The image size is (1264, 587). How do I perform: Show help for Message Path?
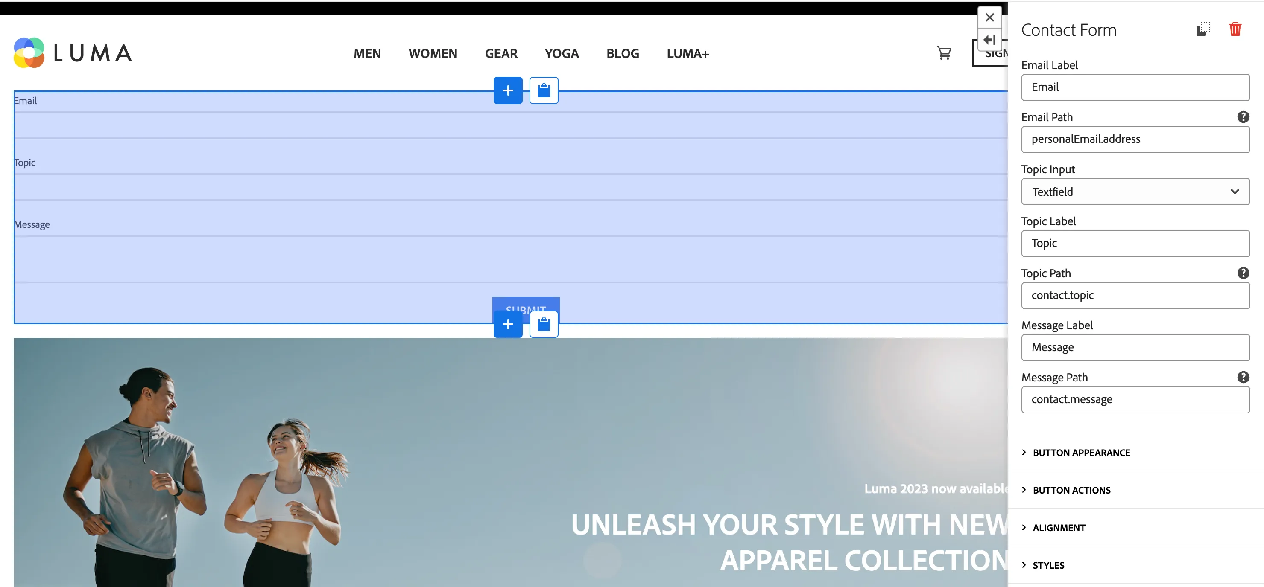coord(1243,377)
